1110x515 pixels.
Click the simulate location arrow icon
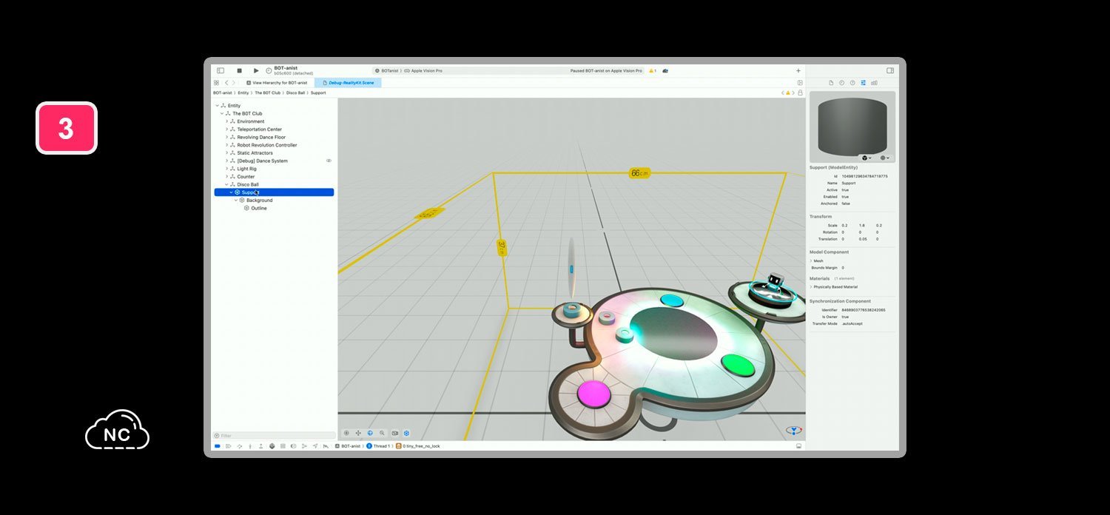315,446
